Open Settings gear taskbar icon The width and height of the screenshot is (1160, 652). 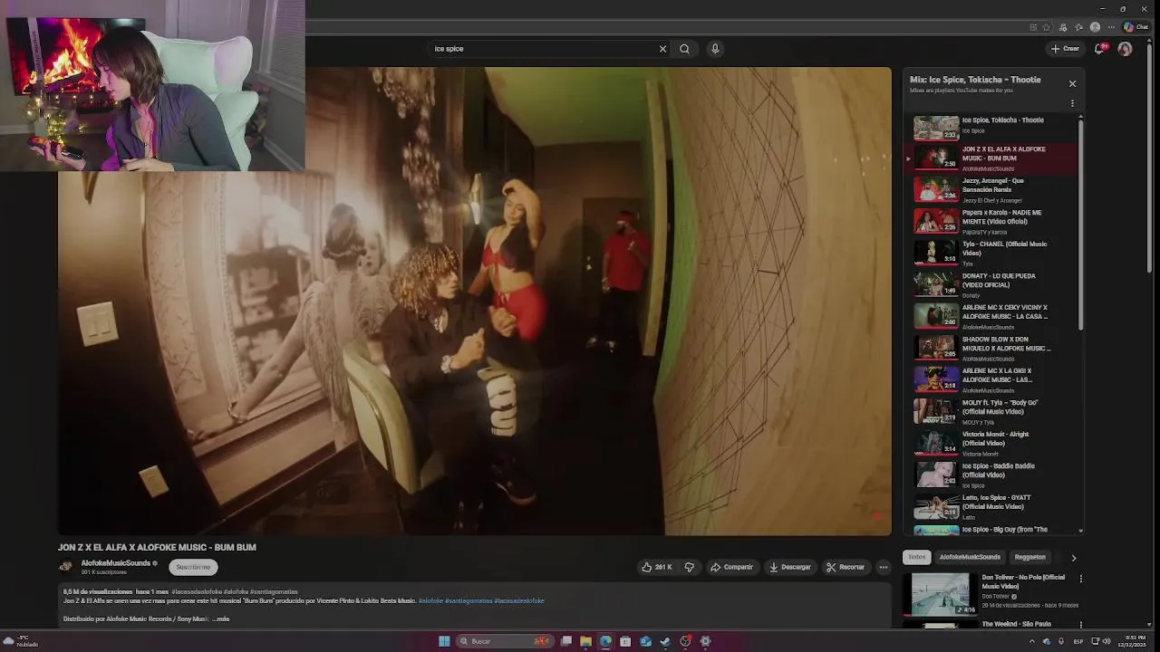tap(705, 641)
